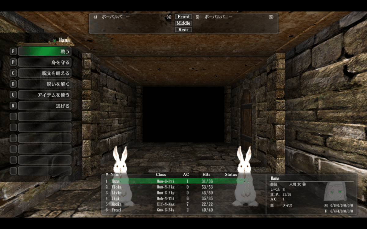The image size is (367, 229).
Task: Choose the 身を守る (Defend) command
Action: tap(45, 62)
